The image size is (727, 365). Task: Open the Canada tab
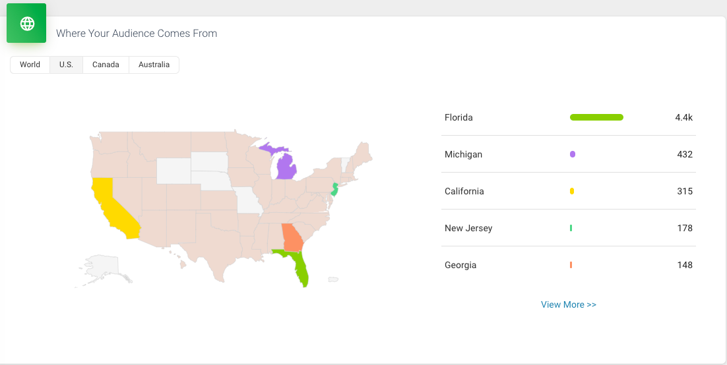click(106, 65)
